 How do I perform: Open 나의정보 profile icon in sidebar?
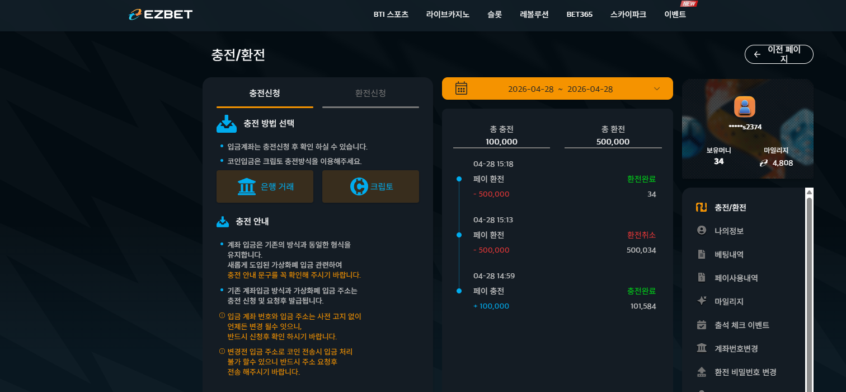click(x=702, y=230)
